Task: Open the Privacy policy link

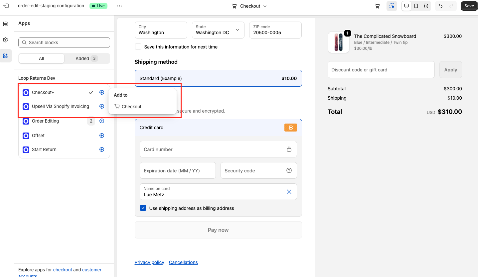Action: tap(149, 262)
